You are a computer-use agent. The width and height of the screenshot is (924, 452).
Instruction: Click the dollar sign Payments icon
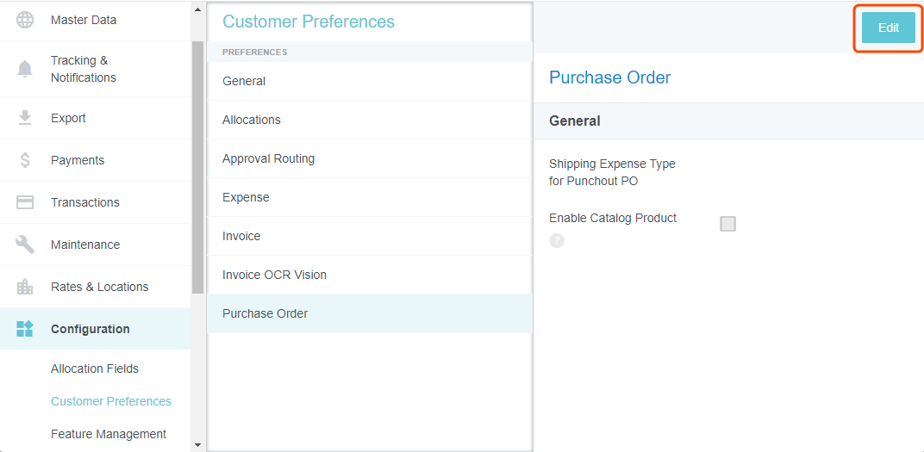point(25,160)
